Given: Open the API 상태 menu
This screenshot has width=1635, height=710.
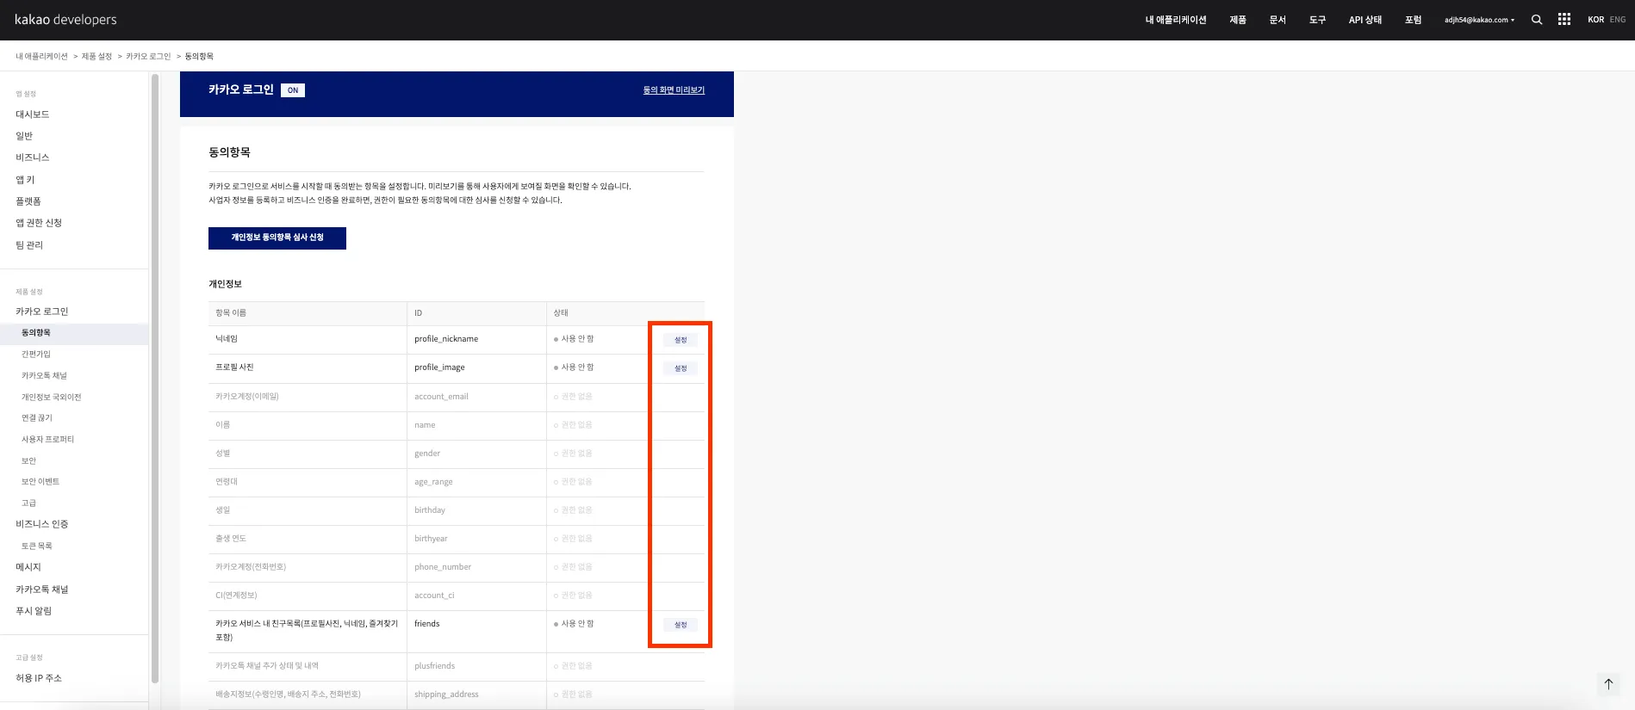Looking at the screenshot, I should pyautogui.click(x=1365, y=20).
